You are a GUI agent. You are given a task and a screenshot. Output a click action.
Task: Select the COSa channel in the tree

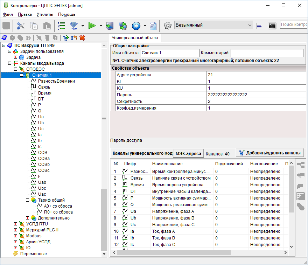click(44, 159)
